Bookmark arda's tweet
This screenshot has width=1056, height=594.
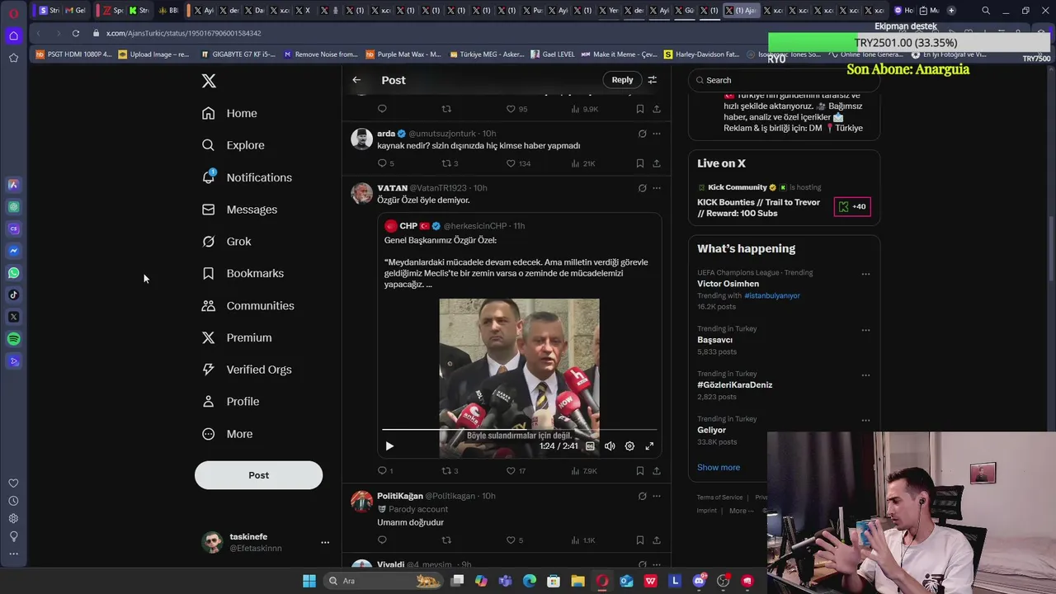[639, 163]
